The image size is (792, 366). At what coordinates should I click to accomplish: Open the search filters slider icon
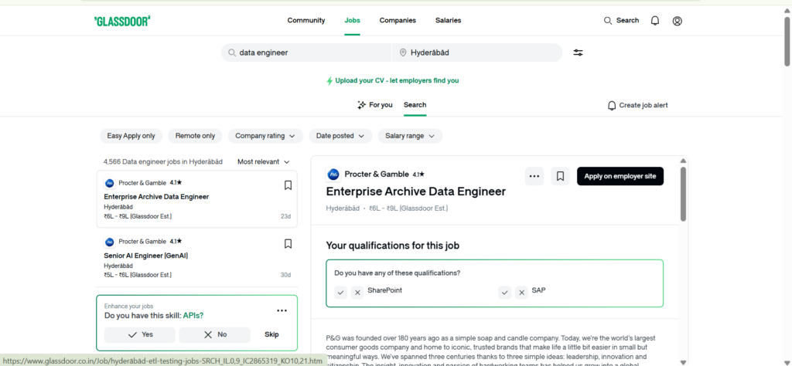[579, 53]
